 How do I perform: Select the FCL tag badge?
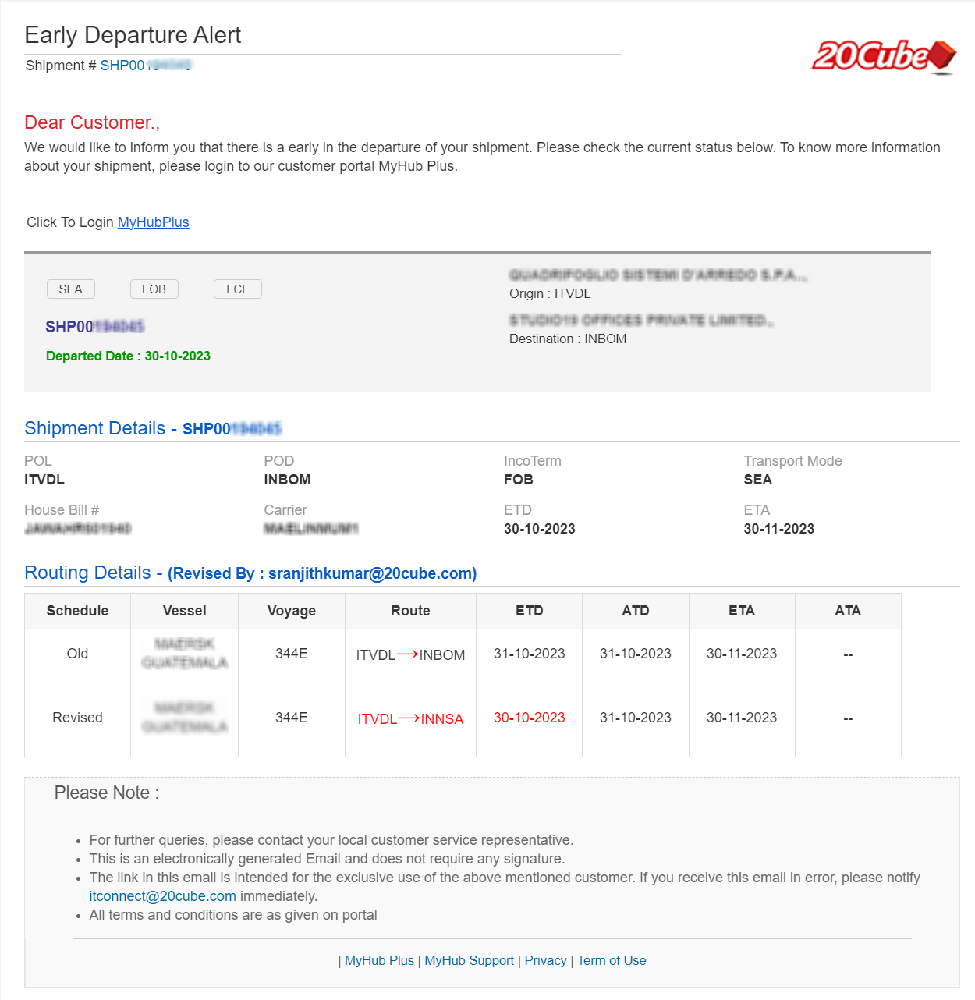(x=237, y=289)
